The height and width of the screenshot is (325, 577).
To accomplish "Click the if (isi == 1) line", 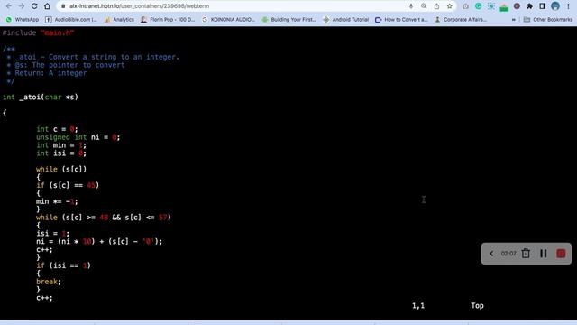I will [63, 265].
